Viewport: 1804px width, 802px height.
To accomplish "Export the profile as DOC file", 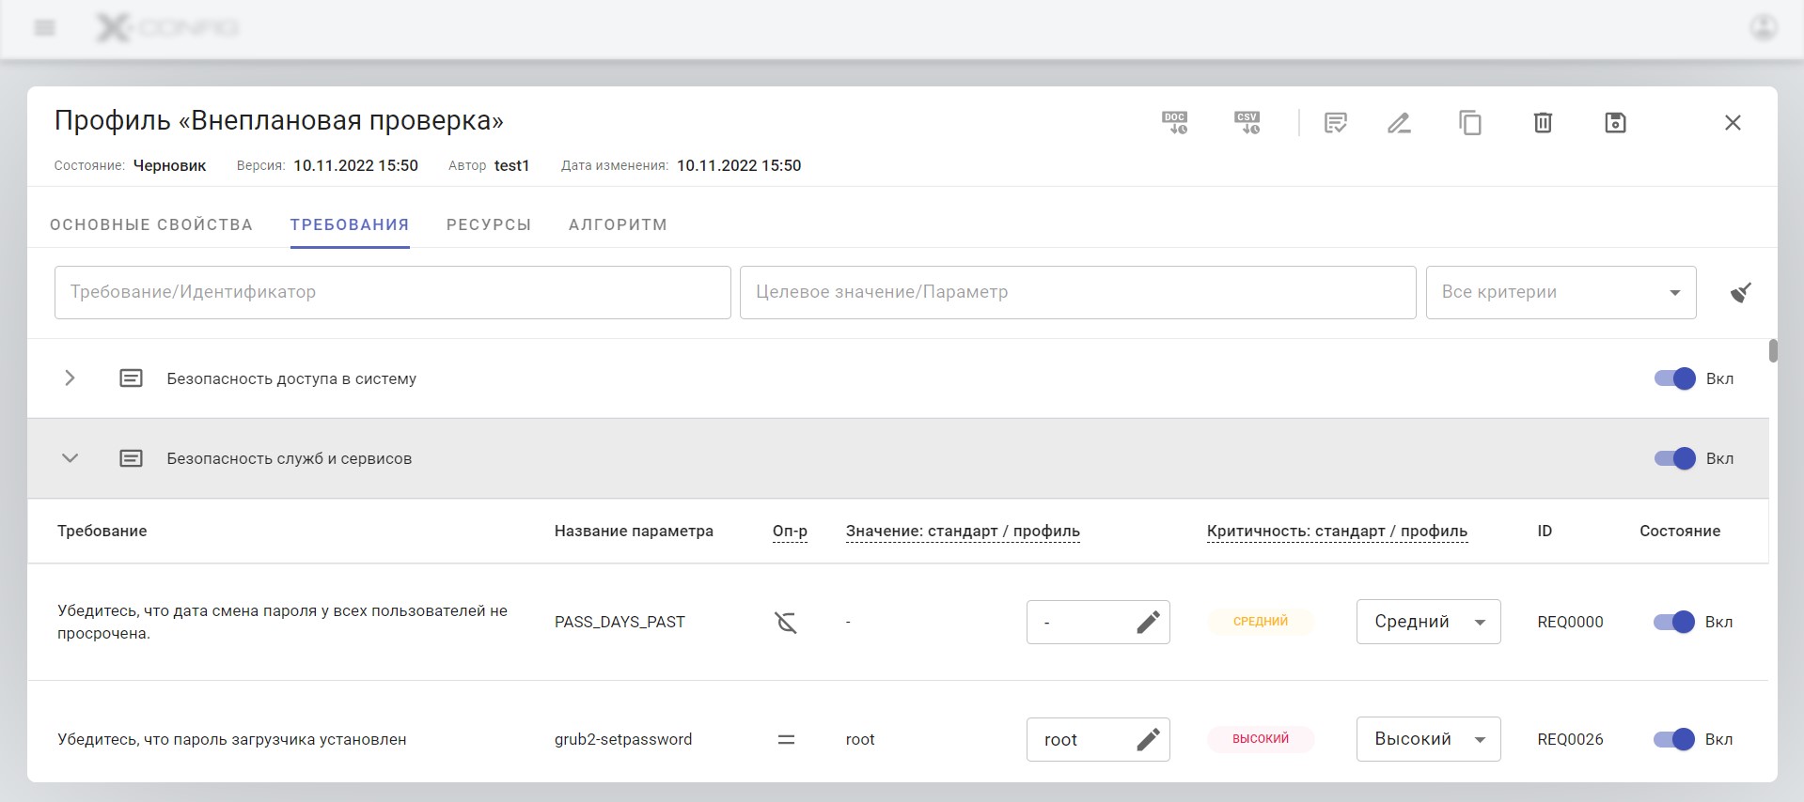I will 1175,123.
